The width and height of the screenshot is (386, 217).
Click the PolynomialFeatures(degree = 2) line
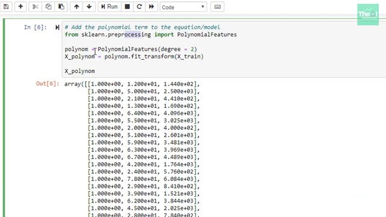tap(131, 49)
